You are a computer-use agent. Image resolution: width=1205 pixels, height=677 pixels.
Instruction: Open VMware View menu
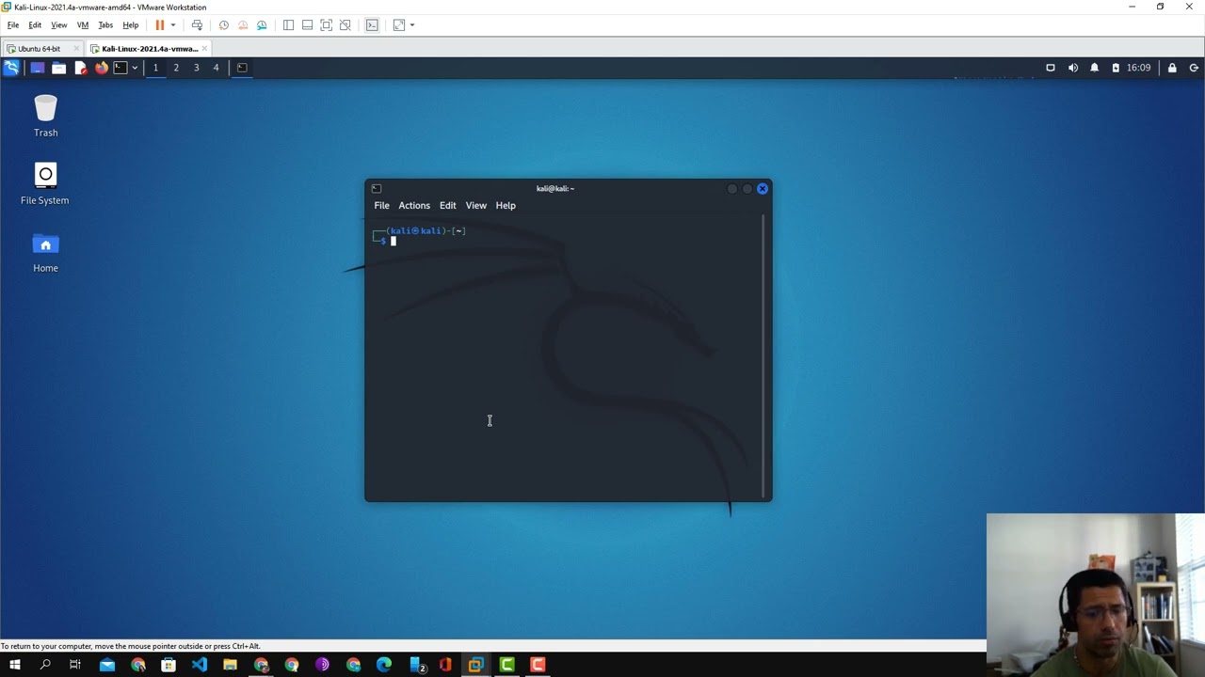pyautogui.click(x=58, y=25)
